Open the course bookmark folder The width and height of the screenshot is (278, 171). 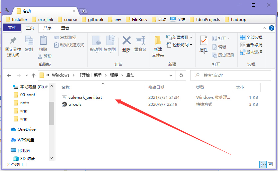click(x=68, y=20)
